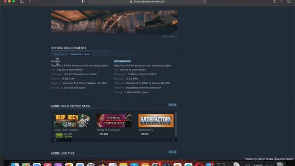Toggle the Safari sidebar icon

22,1
